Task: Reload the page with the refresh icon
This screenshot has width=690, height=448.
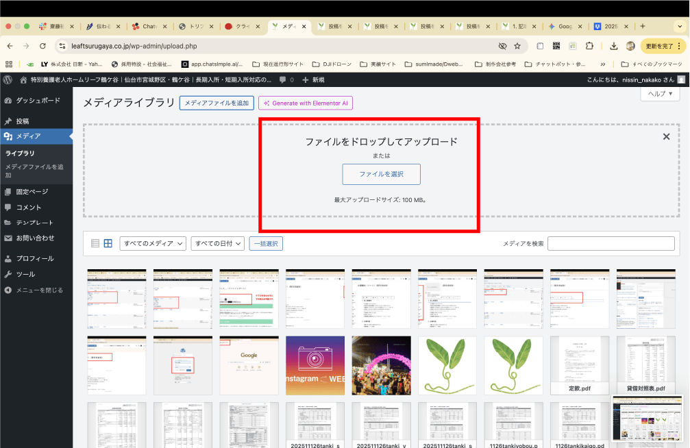Action: click(42, 46)
